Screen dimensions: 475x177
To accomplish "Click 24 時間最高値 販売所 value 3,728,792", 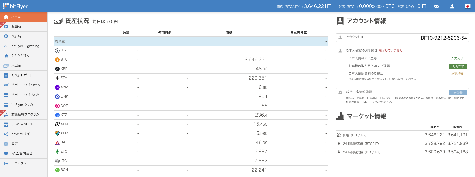I will (435, 143).
